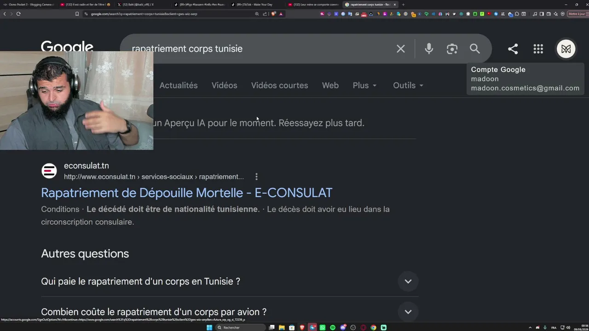This screenshot has height=331, width=589.
Task: Open WhatsApp from the taskbar
Action: click(323, 327)
